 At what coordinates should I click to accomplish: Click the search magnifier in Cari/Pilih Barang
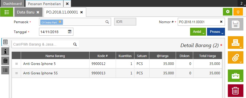pos(75,44)
